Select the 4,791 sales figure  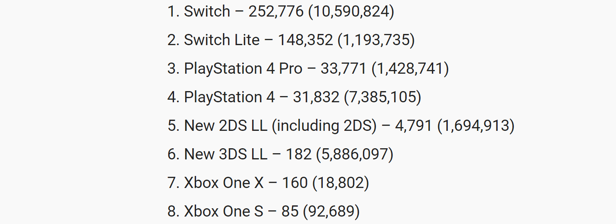(414, 125)
